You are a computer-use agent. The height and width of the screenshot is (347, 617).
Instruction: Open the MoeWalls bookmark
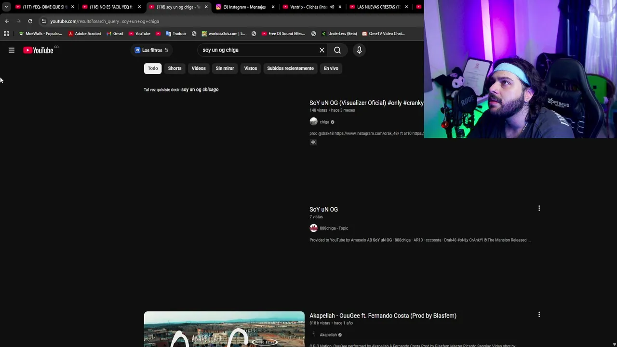click(40, 34)
